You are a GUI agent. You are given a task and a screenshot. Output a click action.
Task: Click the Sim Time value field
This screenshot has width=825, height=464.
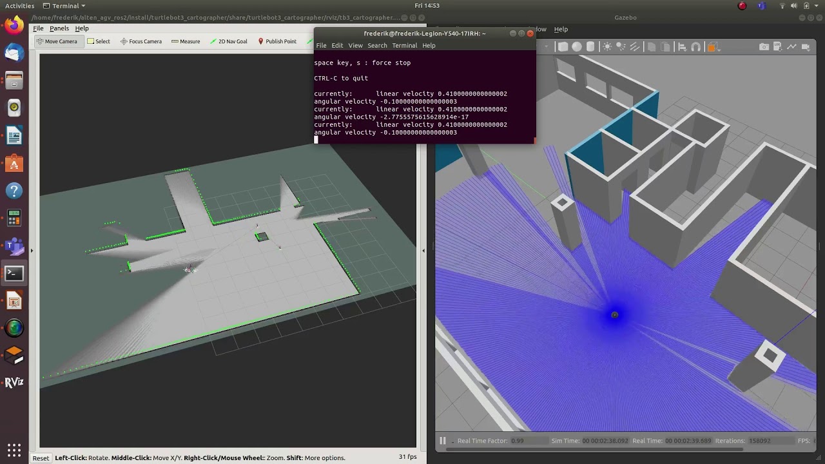(x=605, y=441)
